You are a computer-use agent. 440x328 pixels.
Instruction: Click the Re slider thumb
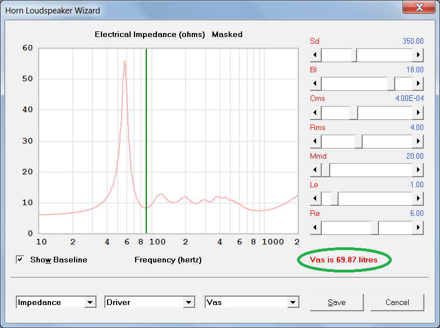coord(375,228)
